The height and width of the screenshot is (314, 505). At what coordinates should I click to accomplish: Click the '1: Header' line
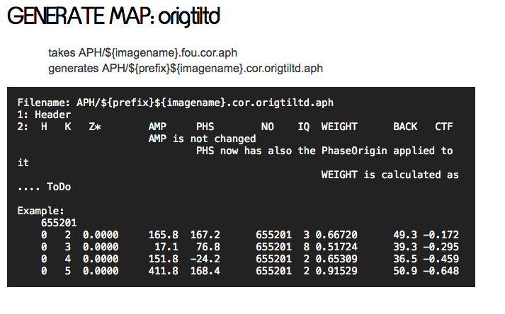point(44,115)
